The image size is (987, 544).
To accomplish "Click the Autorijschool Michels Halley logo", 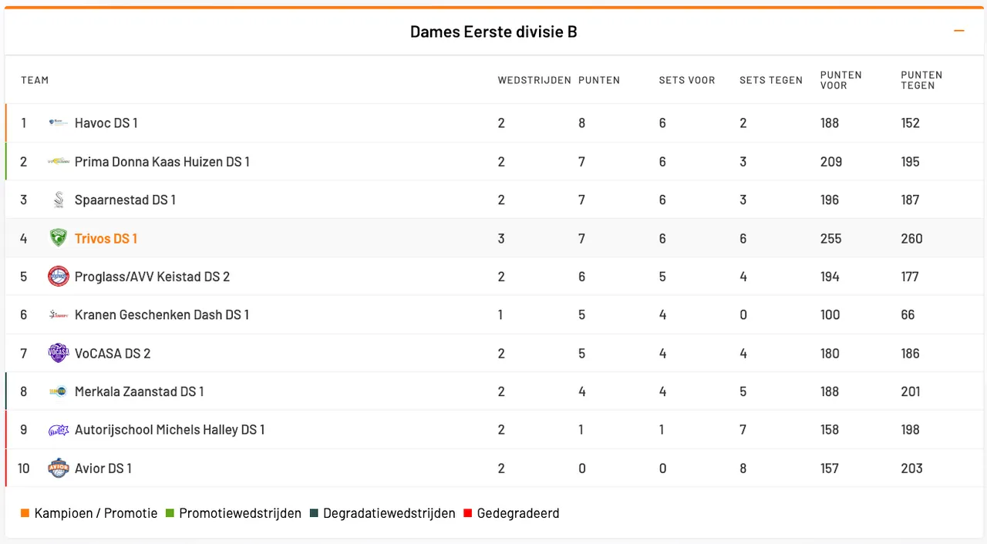I will click(59, 430).
